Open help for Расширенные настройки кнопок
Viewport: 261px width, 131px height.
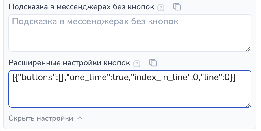pos(137,64)
